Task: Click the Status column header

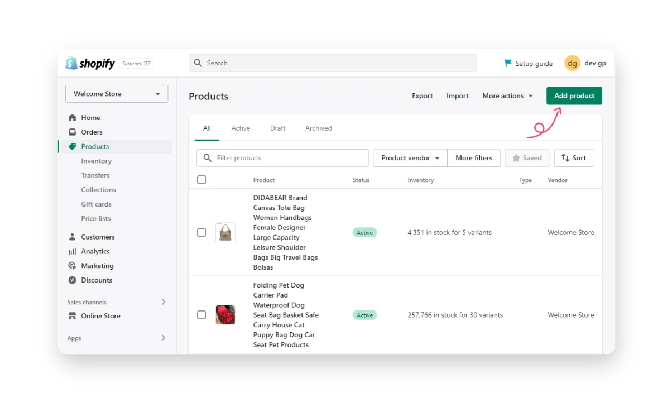Action: click(x=361, y=180)
